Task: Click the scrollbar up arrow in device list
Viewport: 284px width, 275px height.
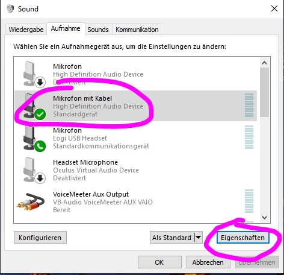Action: 264,63
